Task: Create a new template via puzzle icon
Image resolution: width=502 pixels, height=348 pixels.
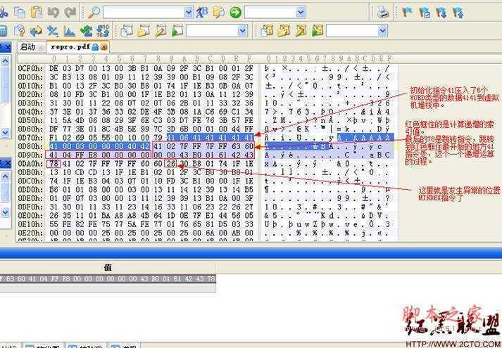Action: coord(267,31)
